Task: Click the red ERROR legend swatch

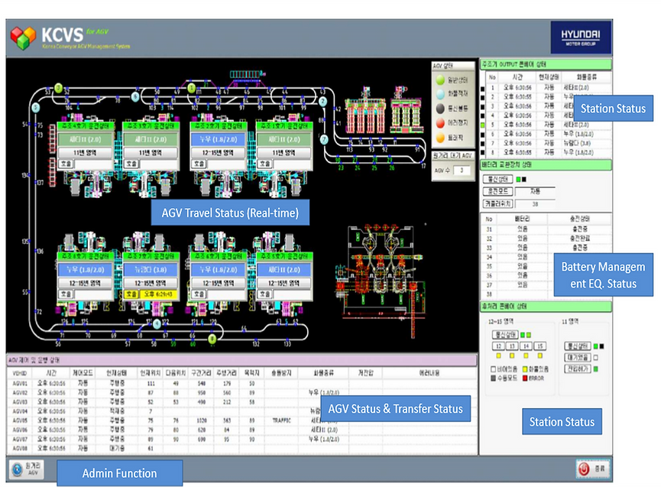Action: [x=525, y=378]
